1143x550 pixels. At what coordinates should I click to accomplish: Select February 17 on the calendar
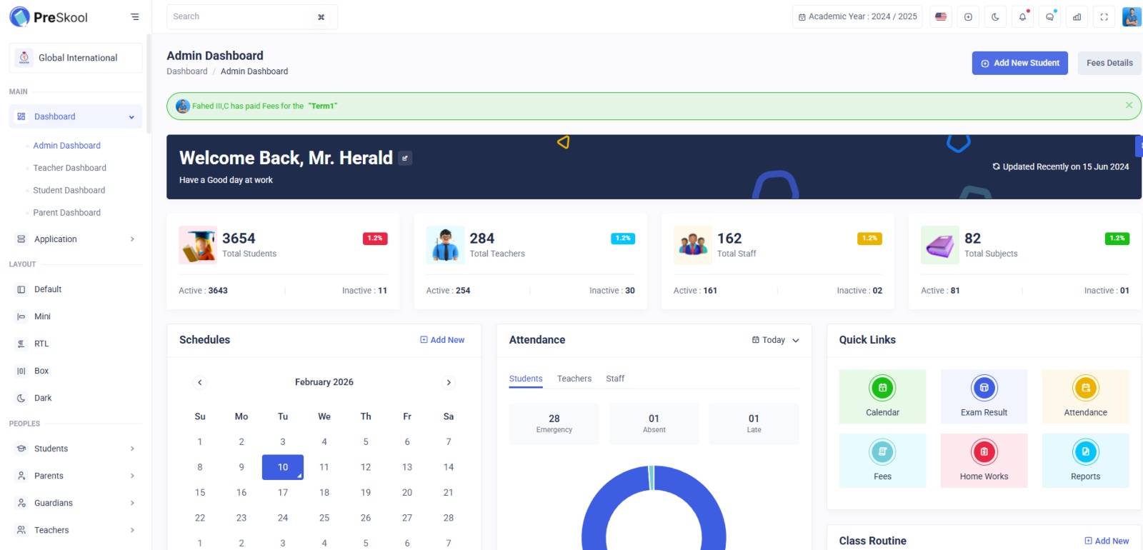pyautogui.click(x=283, y=493)
